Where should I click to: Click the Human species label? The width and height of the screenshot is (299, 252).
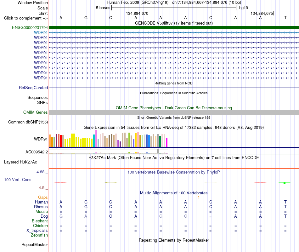(x=41, y=202)
